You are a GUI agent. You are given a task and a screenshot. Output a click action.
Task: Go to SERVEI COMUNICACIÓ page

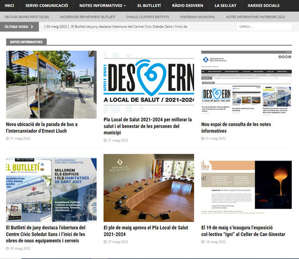[47, 6]
